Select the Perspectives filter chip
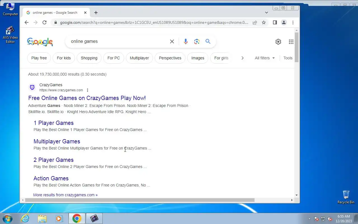 click(x=170, y=58)
